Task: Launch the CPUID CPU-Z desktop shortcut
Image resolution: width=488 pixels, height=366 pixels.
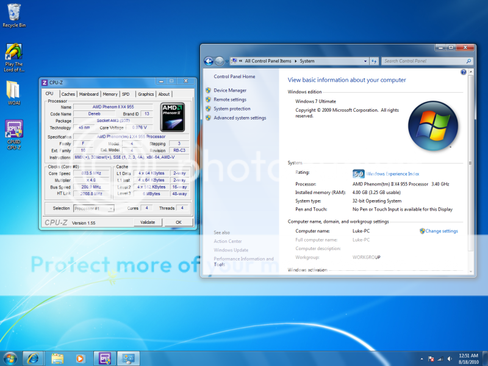Action: (x=14, y=134)
